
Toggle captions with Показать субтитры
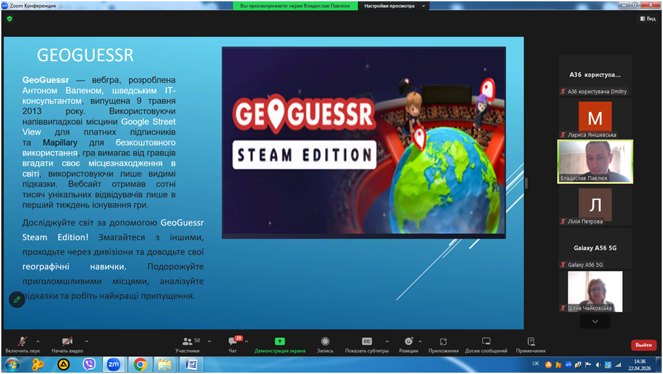(366, 344)
